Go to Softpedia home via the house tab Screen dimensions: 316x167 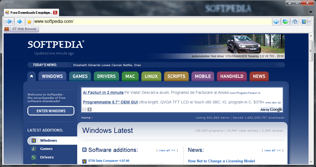32,76
